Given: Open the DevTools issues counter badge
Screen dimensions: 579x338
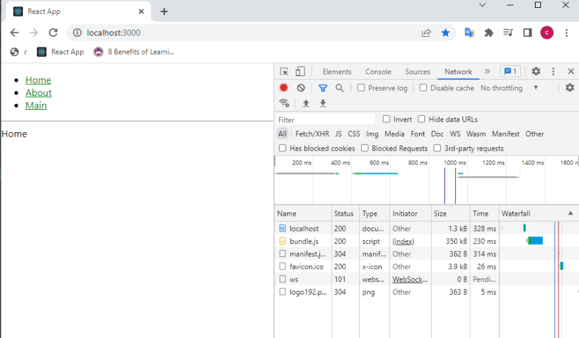Looking at the screenshot, I should [511, 71].
